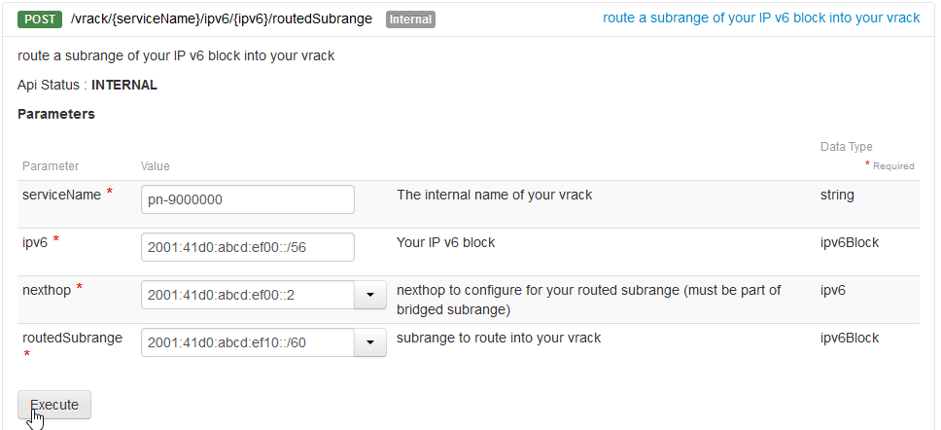Viewport: 941px width, 430px height.
Task: Click the blue summary link at top right
Action: pos(761,18)
